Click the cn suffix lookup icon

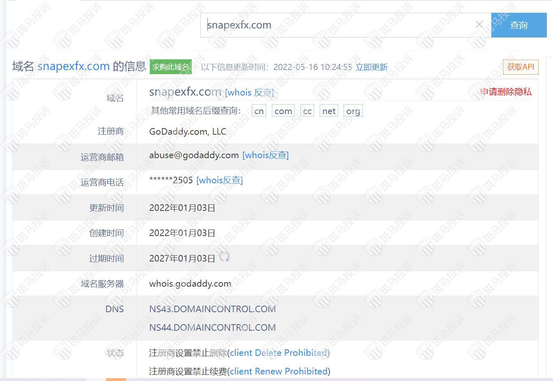259,110
